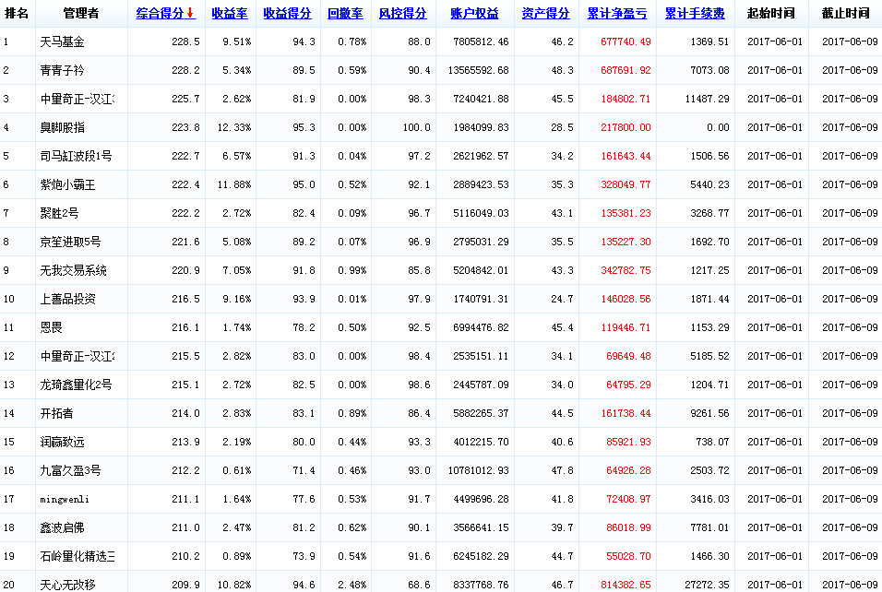Viewport: 882px width, 592px height.
Task: Select manager 无我交易系统
Action: (73, 270)
